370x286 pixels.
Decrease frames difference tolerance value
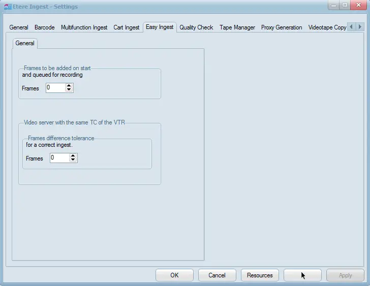[73, 161]
